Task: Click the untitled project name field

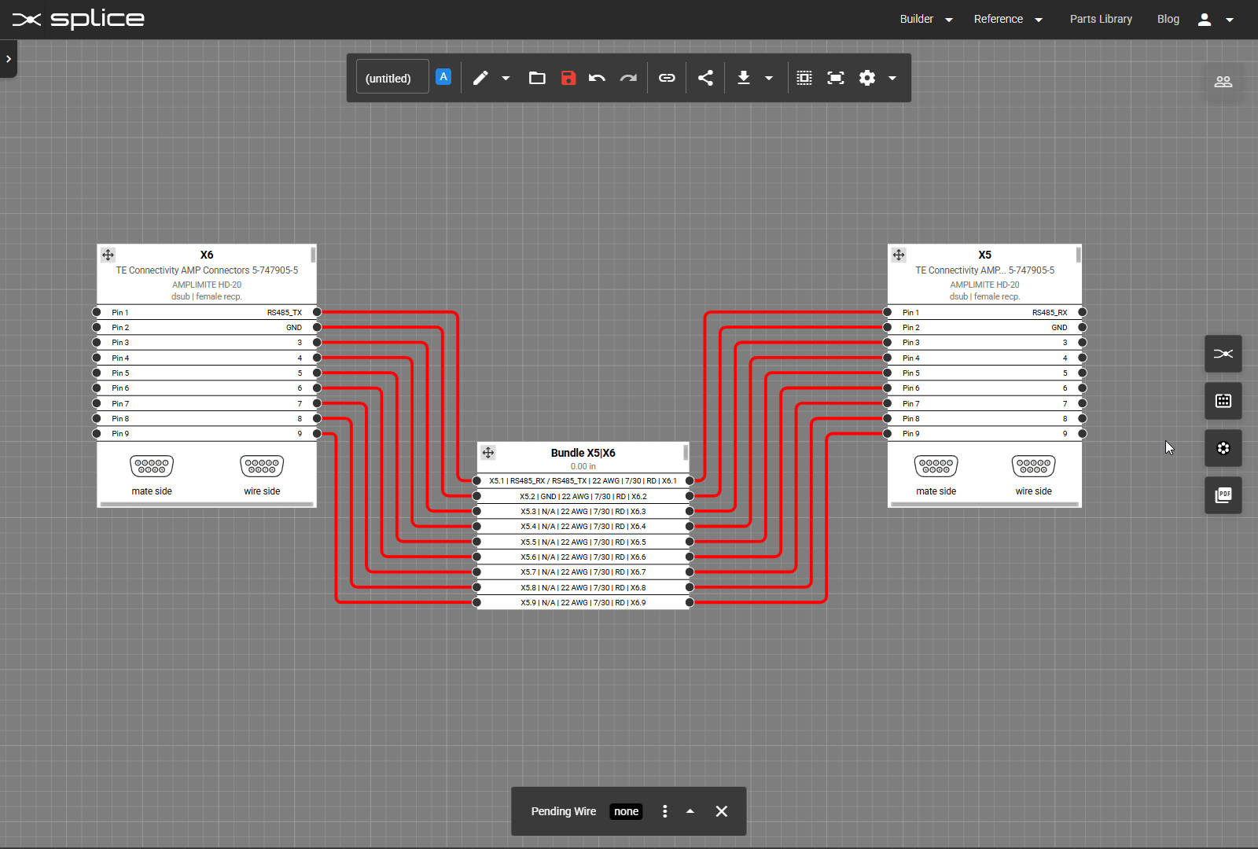Action: click(391, 76)
